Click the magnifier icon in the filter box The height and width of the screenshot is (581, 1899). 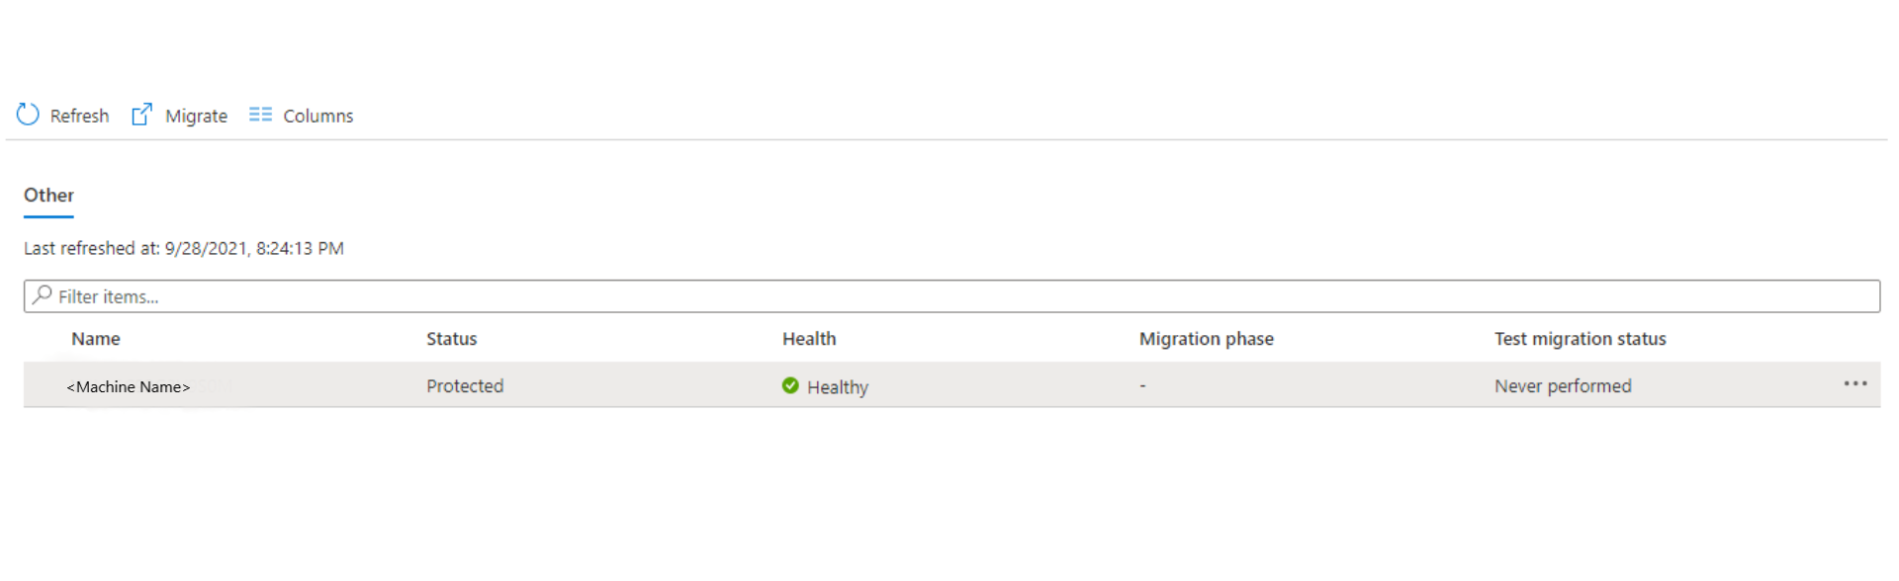click(x=41, y=295)
